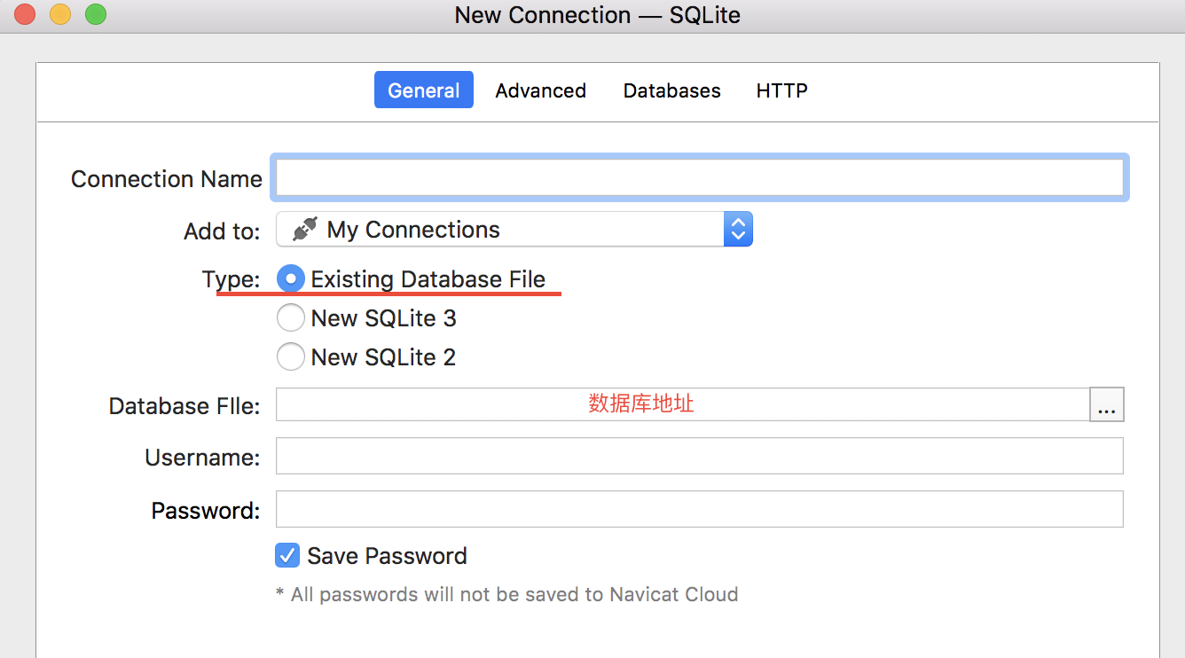Open the Database File browse button
The width and height of the screenshot is (1185, 658).
[1106, 404]
